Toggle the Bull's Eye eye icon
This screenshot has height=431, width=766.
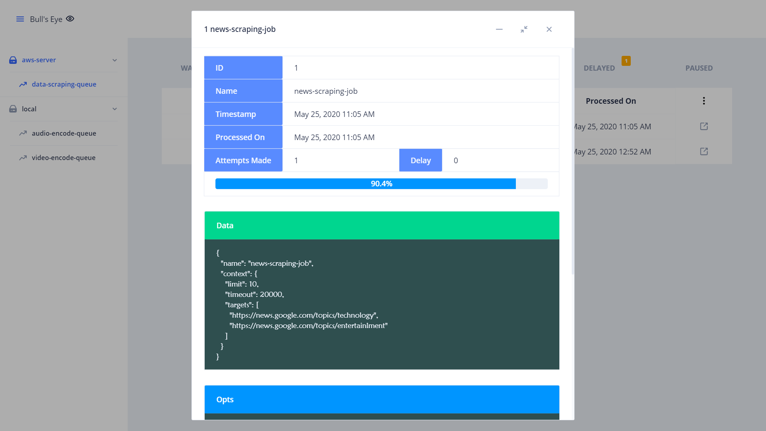(x=70, y=19)
